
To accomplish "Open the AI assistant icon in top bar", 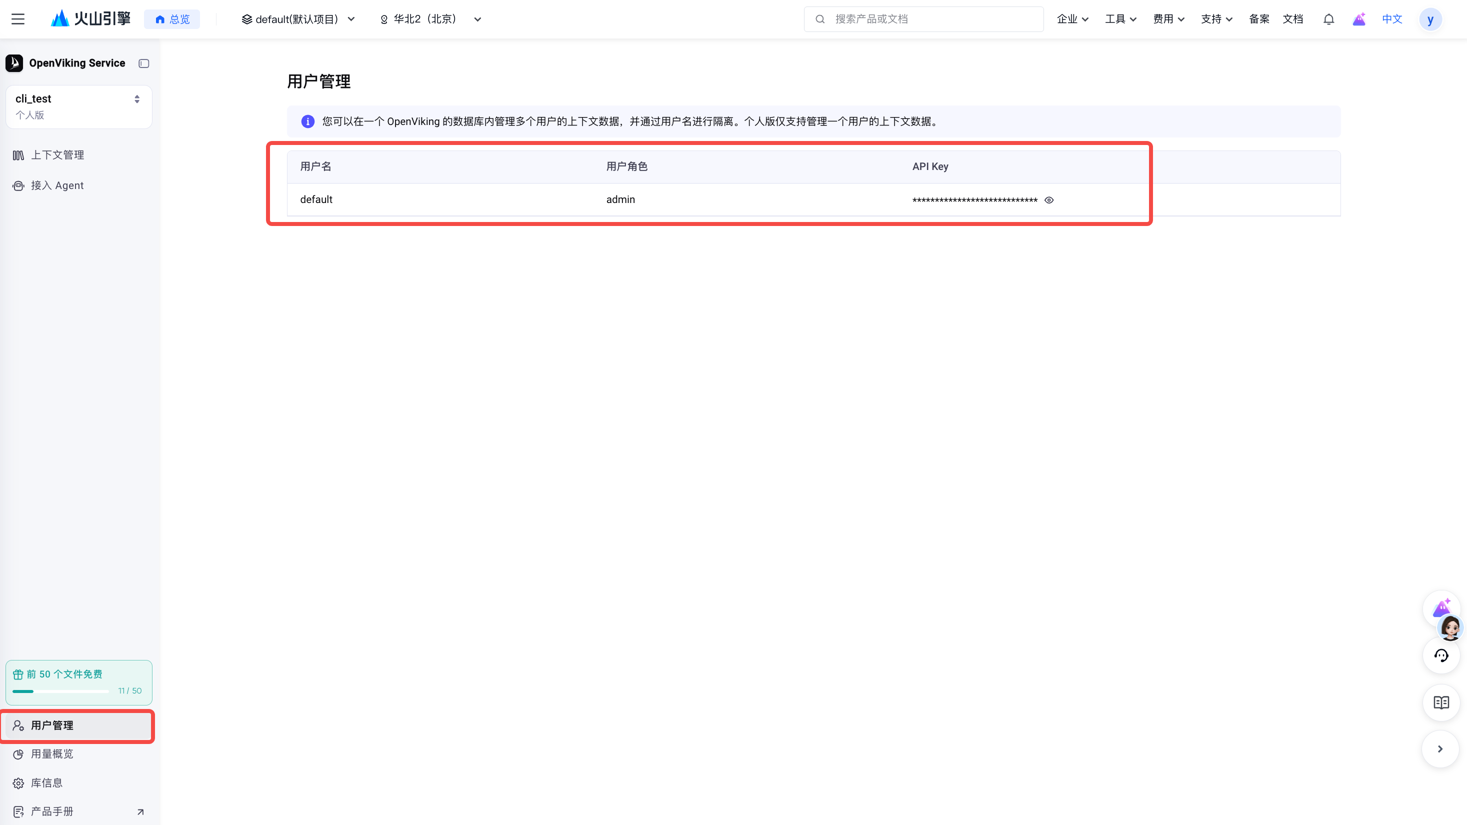I will (x=1359, y=19).
